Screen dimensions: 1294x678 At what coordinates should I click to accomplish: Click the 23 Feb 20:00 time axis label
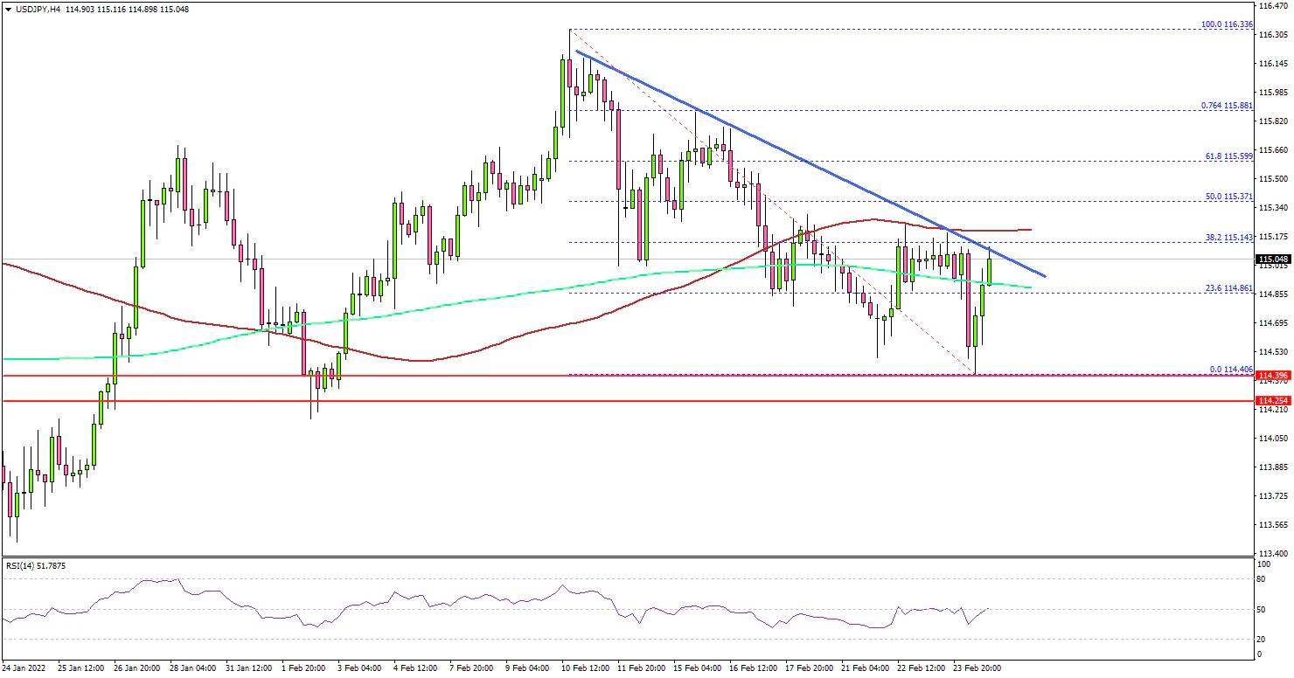pyautogui.click(x=978, y=668)
